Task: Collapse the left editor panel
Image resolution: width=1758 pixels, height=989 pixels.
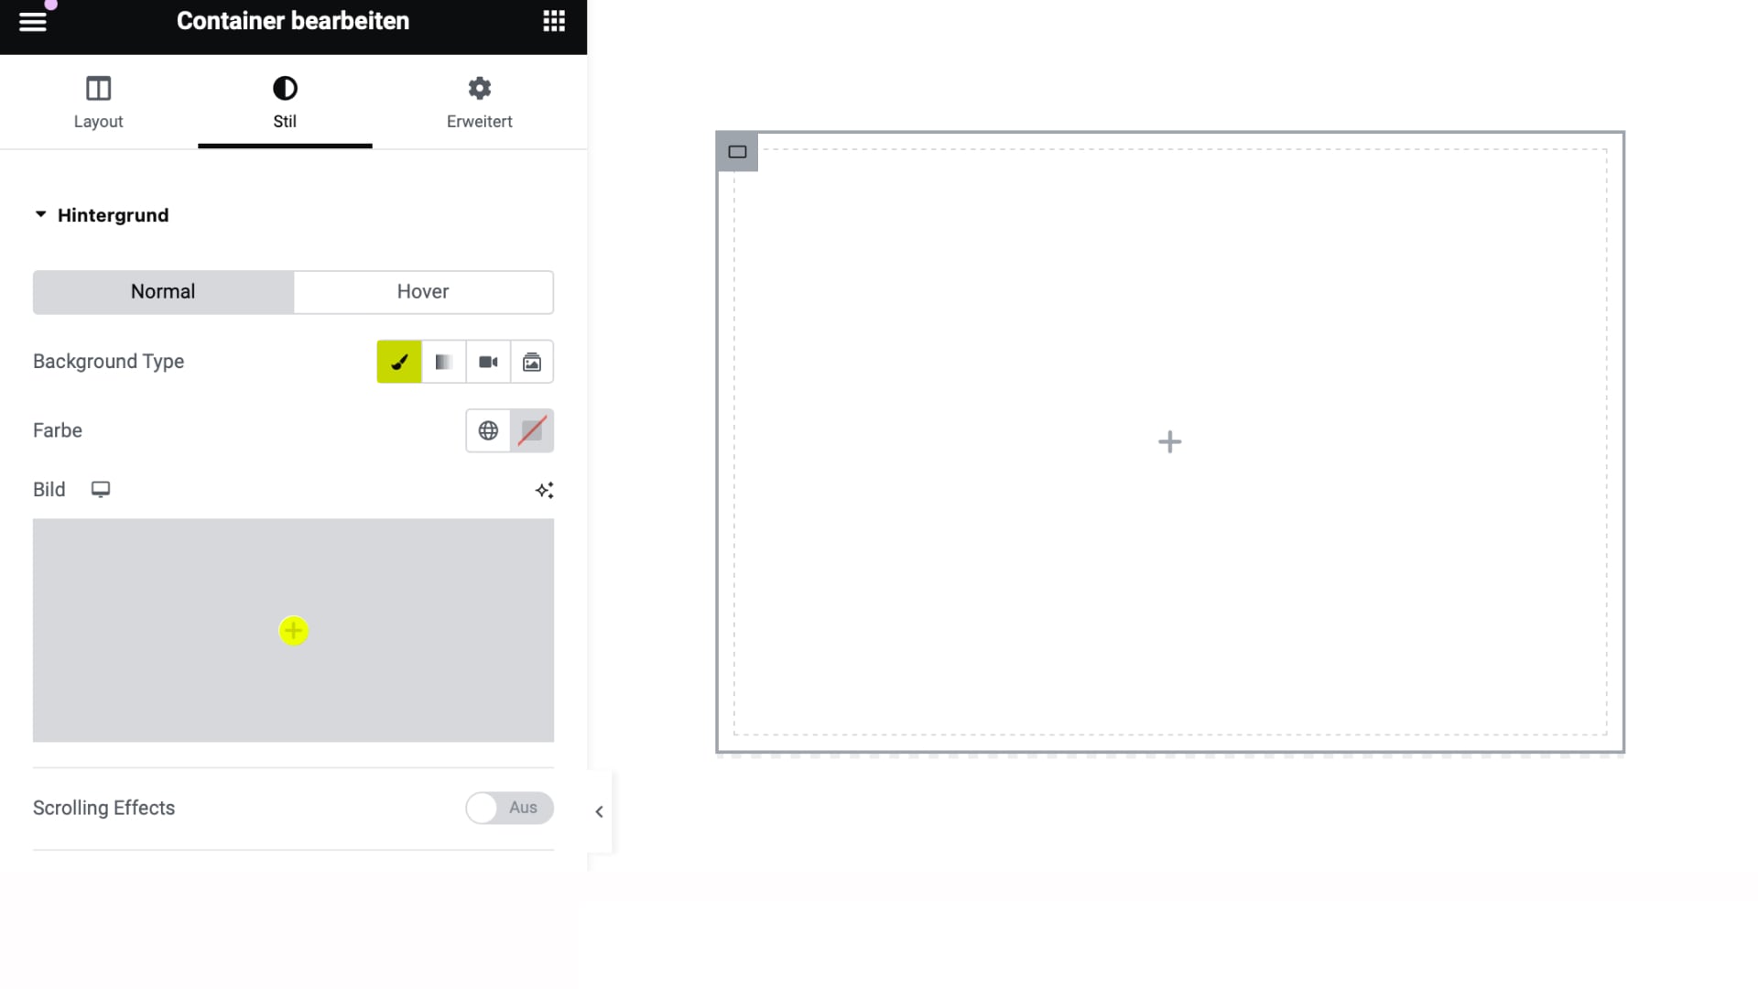Action: point(599,811)
